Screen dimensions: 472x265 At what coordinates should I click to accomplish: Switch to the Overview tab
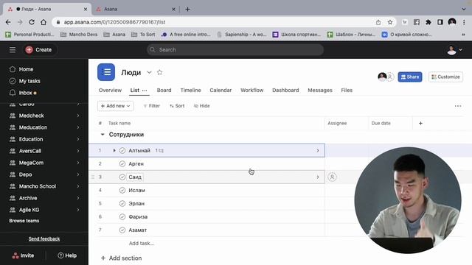point(110,90)
